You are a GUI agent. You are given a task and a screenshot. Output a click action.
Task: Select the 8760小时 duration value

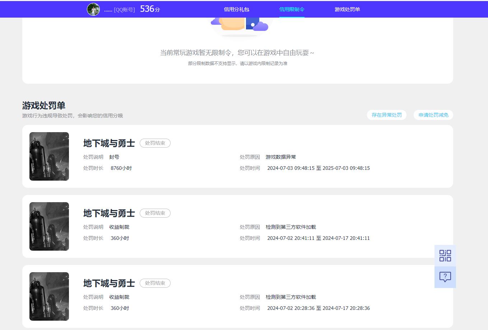coord(121,168)
